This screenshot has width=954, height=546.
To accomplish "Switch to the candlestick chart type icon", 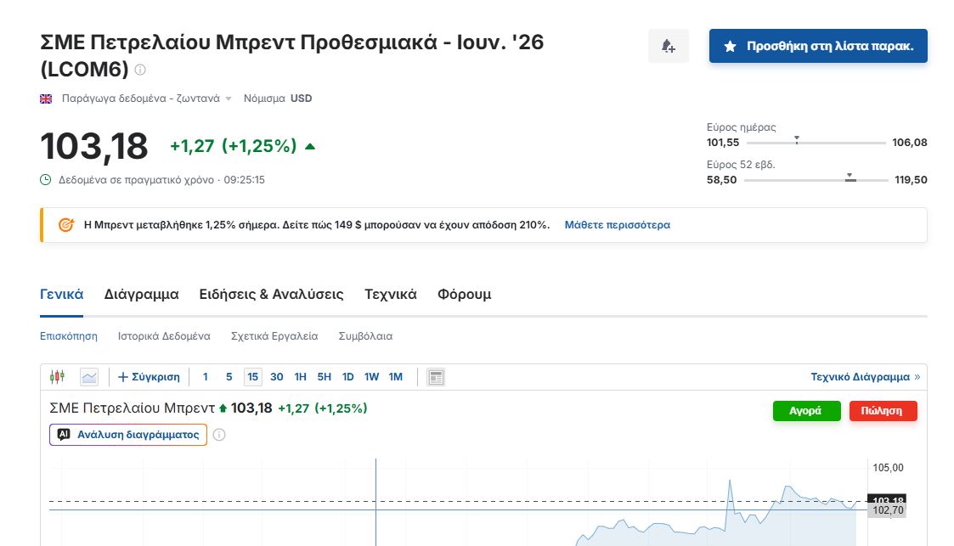I will coord(57,377).
